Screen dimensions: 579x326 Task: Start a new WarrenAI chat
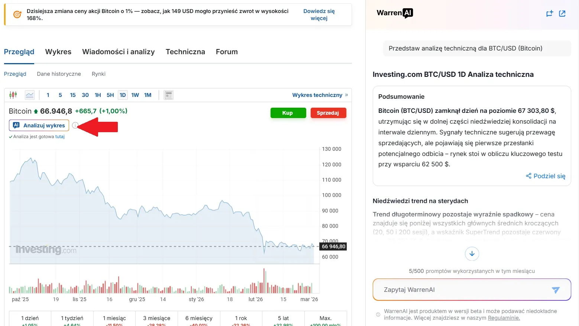(x=550, y=14)
